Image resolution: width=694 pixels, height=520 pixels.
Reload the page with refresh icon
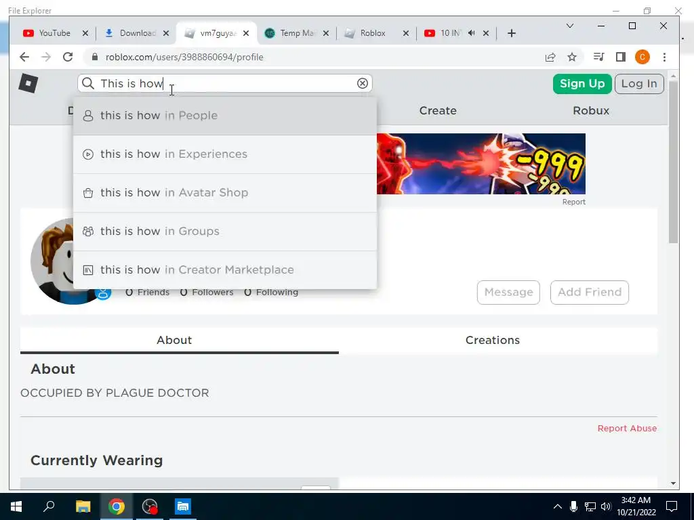point(68,57)
